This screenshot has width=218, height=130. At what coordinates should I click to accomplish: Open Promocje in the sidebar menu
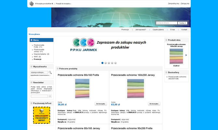[37, 59]
